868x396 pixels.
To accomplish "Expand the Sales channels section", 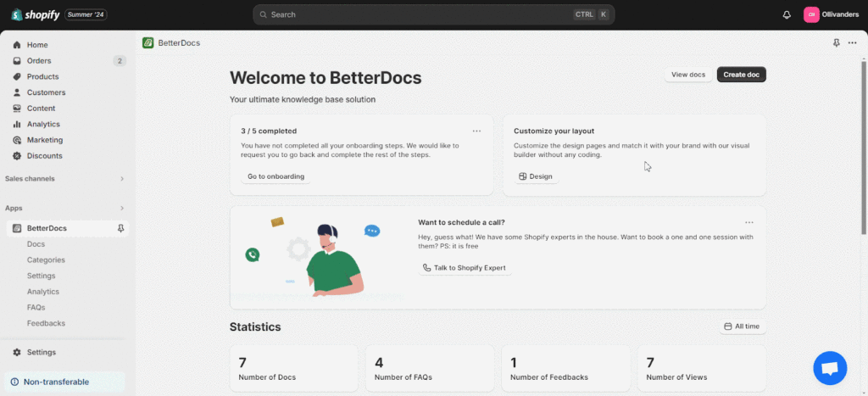I will (x=121, y=179).
